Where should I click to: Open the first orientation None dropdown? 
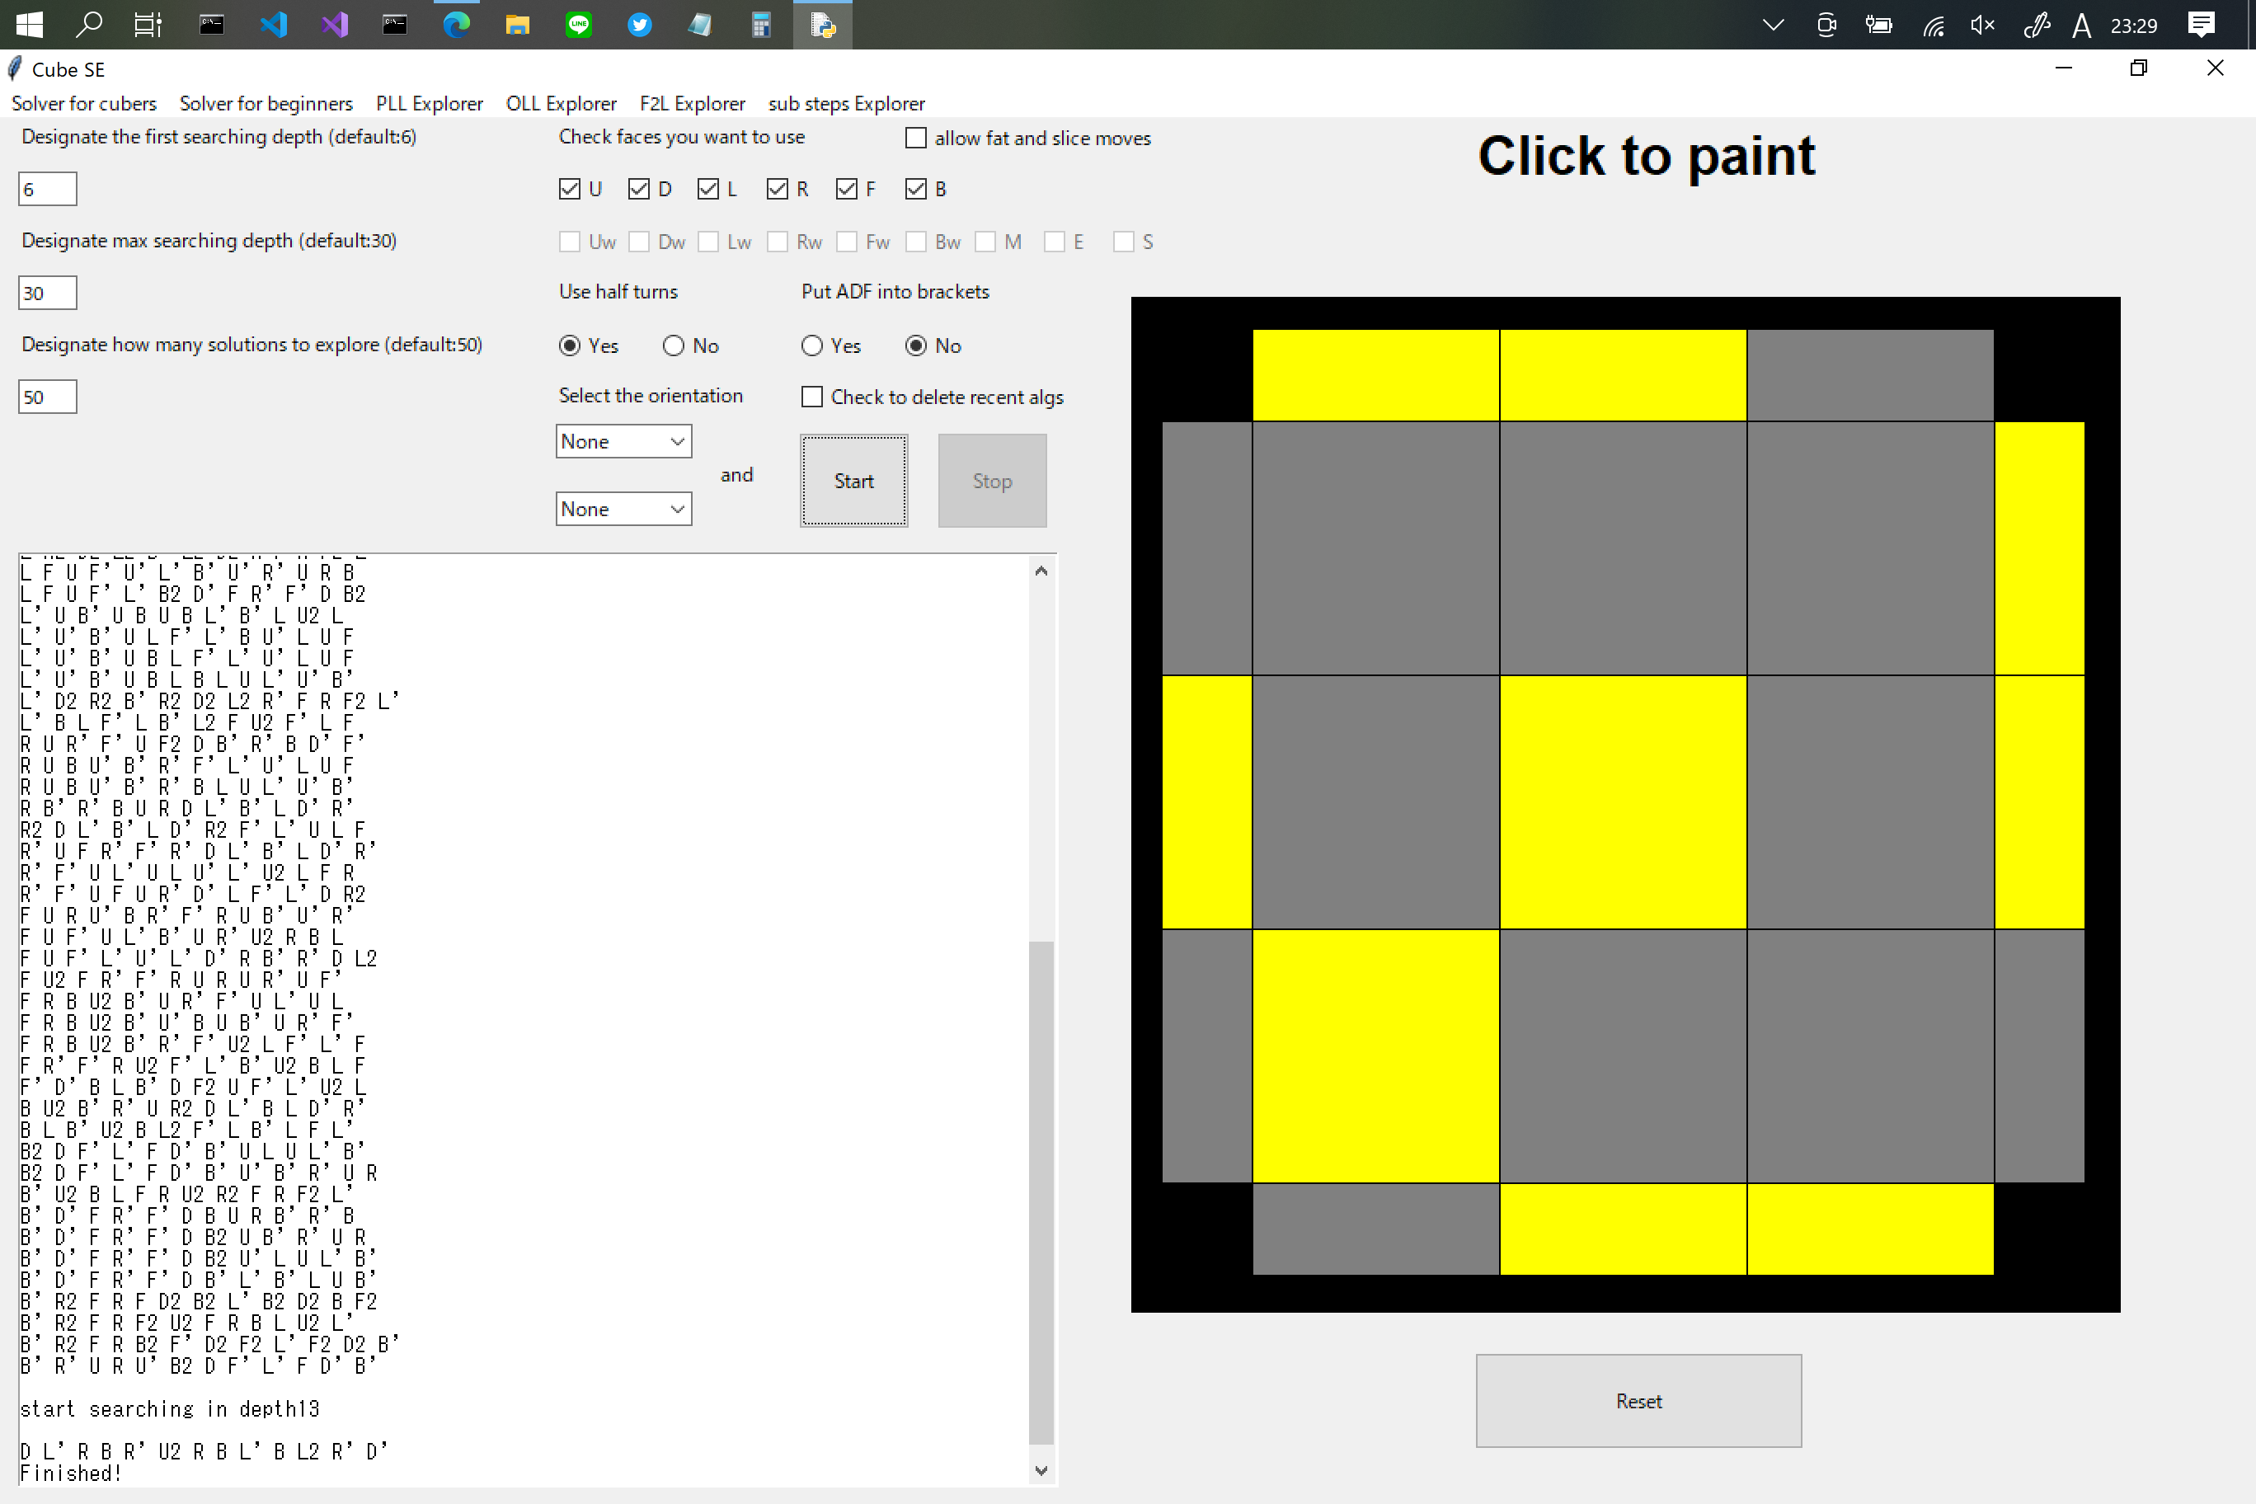click(x=623, y=440)
